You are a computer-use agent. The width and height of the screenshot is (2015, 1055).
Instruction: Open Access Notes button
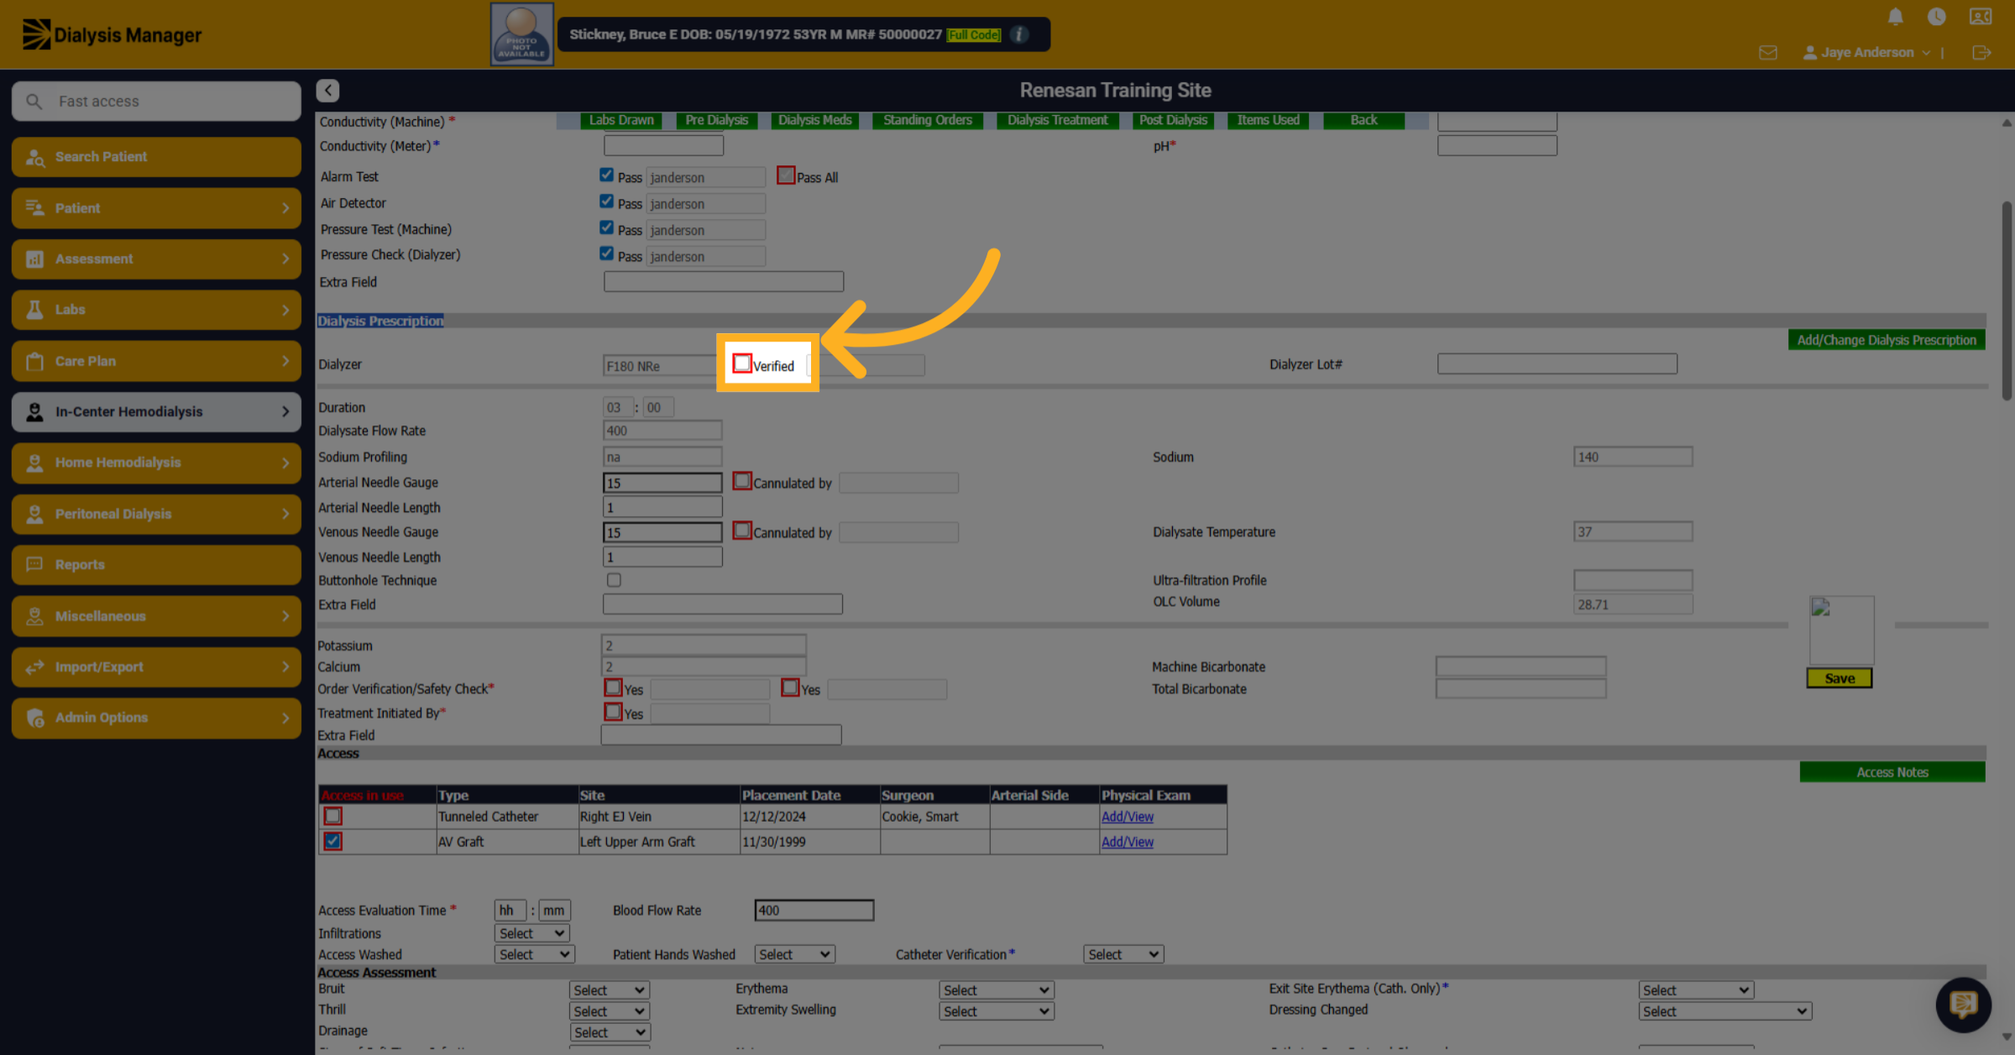1892,772
